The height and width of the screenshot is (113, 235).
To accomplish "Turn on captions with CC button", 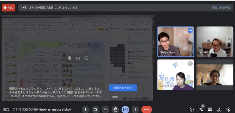I will (105, 109).
